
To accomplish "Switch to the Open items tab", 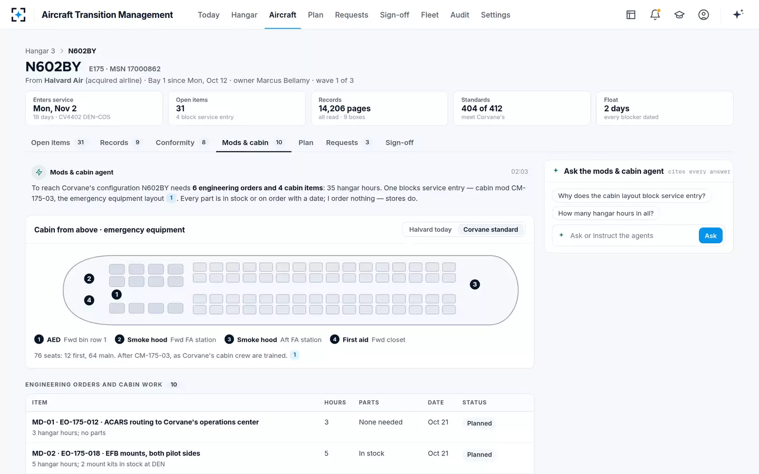I will tap(58, 143).
